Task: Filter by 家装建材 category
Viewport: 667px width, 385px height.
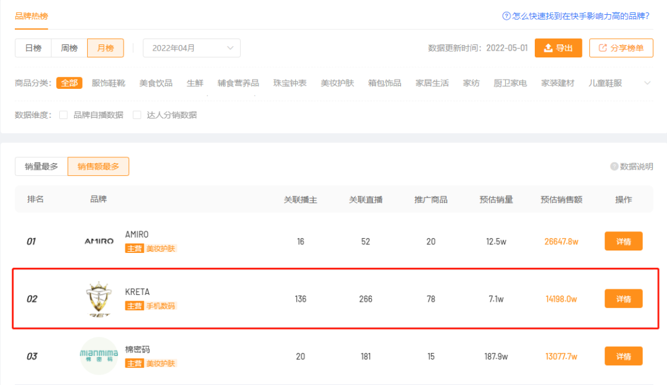Action: coord(558,83)
